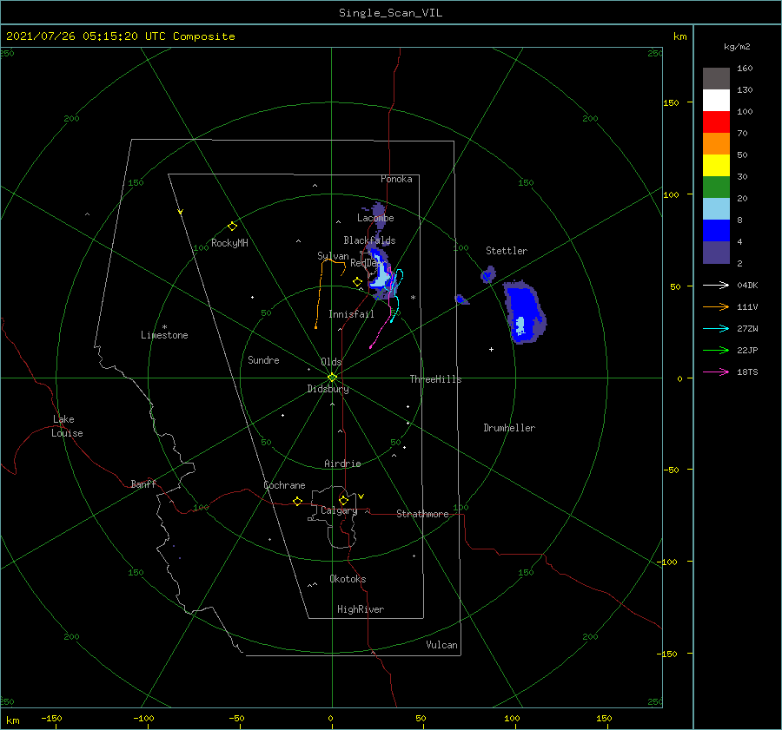Screen dimensions: 782x730
Task: Click the Lacombe city label
Action: click(375, 218)
